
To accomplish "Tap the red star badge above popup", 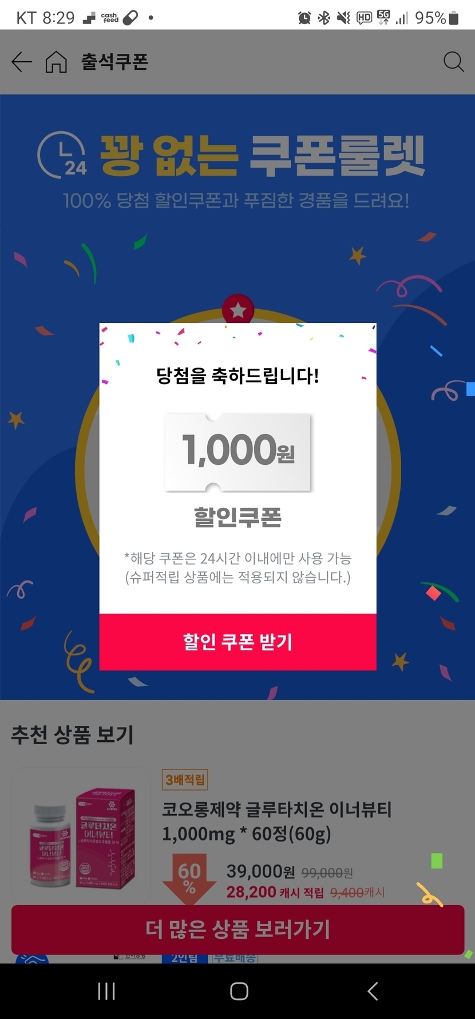I will tap(238, 311).
